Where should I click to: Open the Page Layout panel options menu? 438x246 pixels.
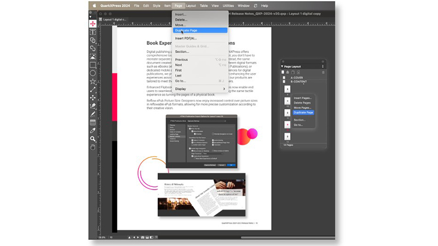point(322,66)
